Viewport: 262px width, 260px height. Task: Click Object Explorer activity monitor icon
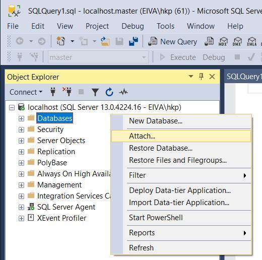pos(123,92)
